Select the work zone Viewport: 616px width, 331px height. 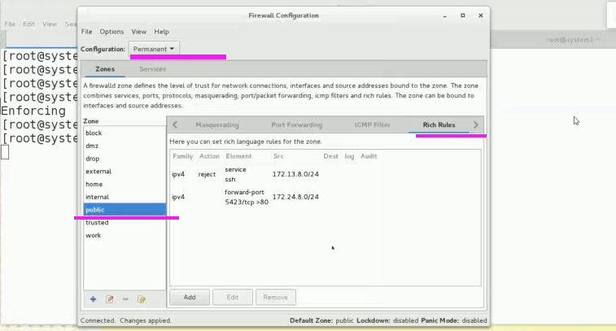(x=125, y=235)
